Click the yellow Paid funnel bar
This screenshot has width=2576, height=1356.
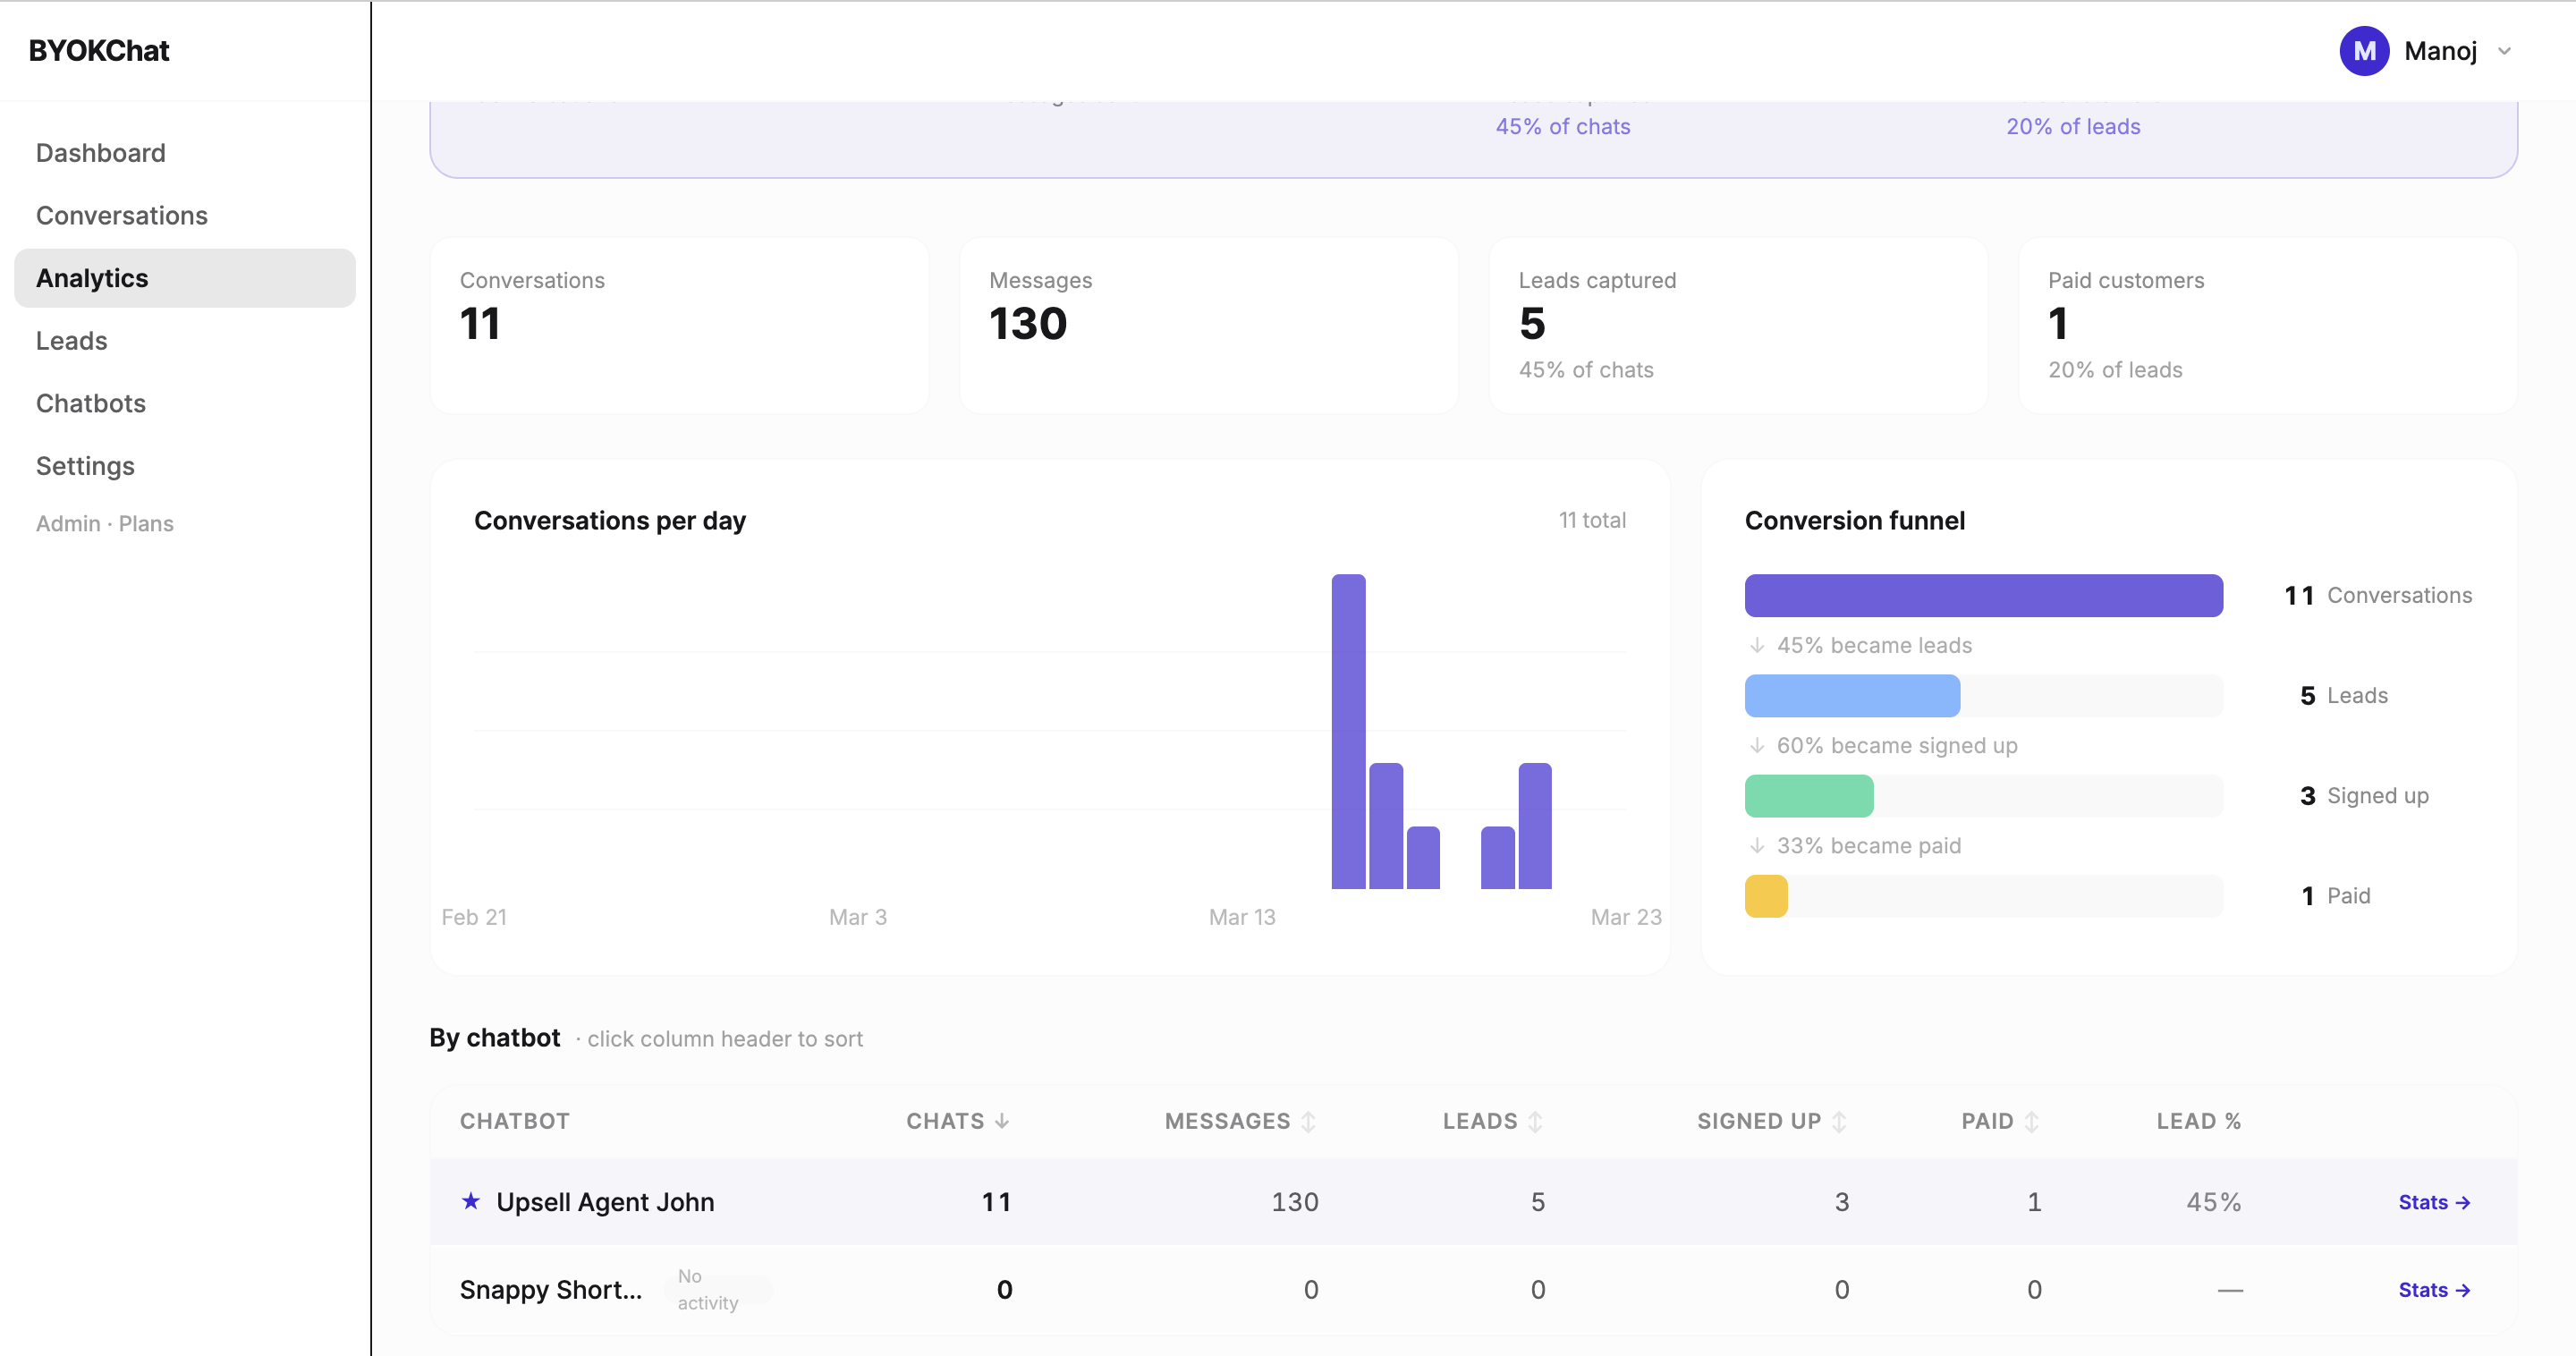(1766, 896)
